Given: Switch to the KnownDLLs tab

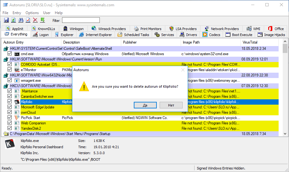Looking at the screenshot, I should 43,29.
